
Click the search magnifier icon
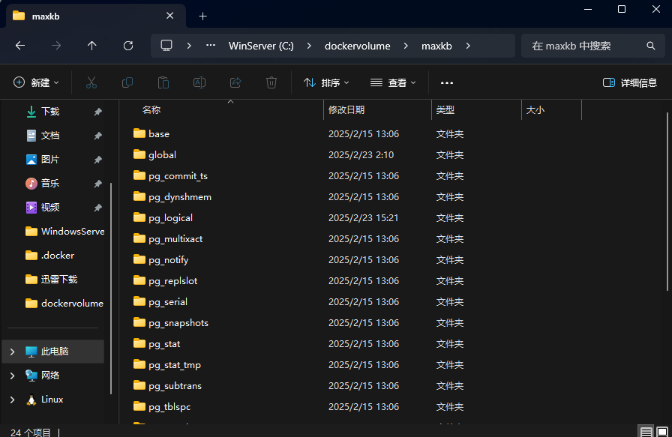pyautogui.click(x=650, y=46)
